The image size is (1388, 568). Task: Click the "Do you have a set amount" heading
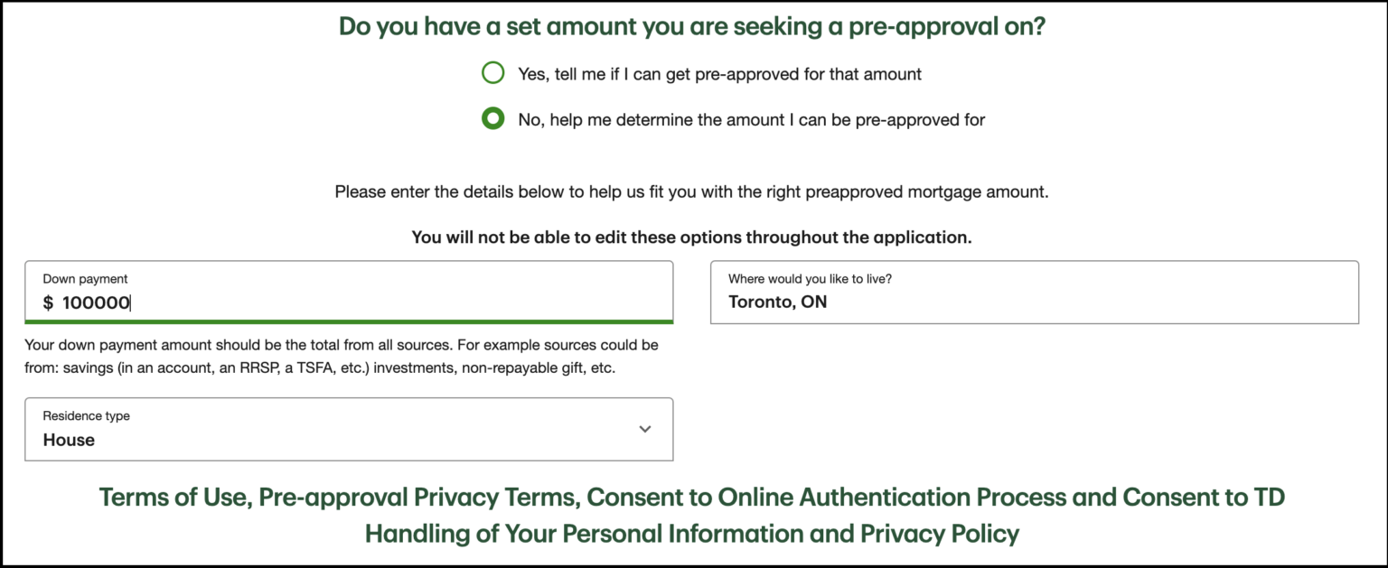point(692,26)
